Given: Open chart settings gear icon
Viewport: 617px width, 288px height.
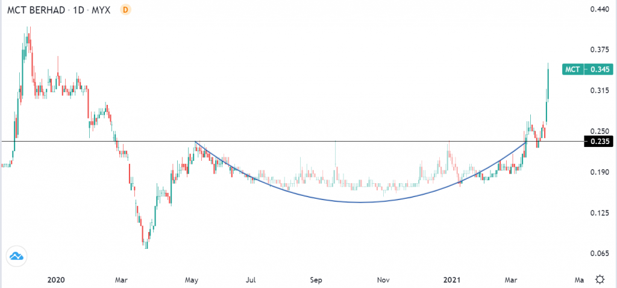Looking at the screenshot, I should point(600,280).
